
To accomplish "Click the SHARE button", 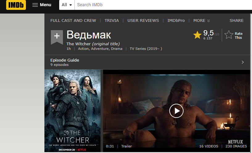I will click(x=236, y=21).
